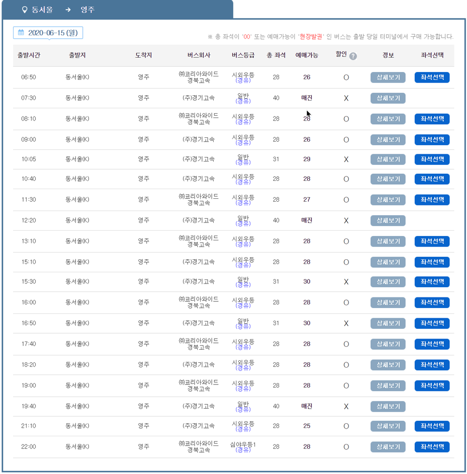This screenshot has width=467, height=474.
Task: Click the 22:00 departure time cell
Action: 29,447
